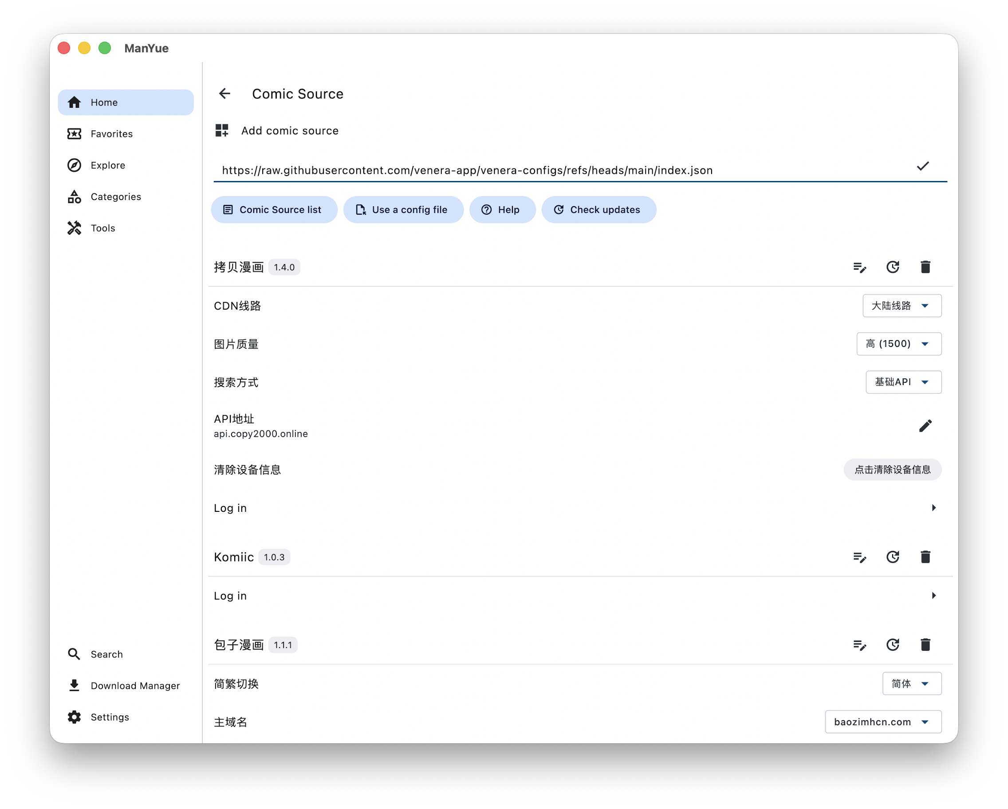Edit the API地址 with the pencil icon
Image resolution: width=1008 pixels, height=809 pixels.
click(925, 426)
